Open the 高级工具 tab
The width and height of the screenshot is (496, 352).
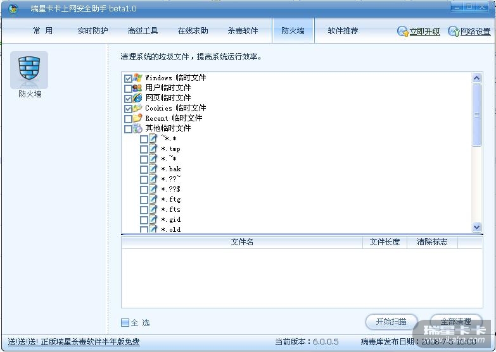tap(143, 30)
